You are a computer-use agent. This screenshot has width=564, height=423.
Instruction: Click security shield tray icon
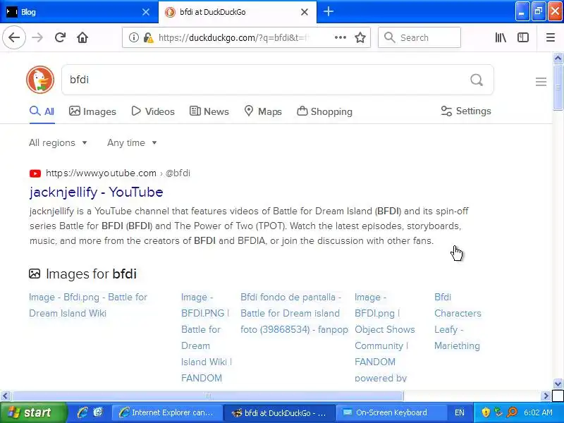coord(486,412)
